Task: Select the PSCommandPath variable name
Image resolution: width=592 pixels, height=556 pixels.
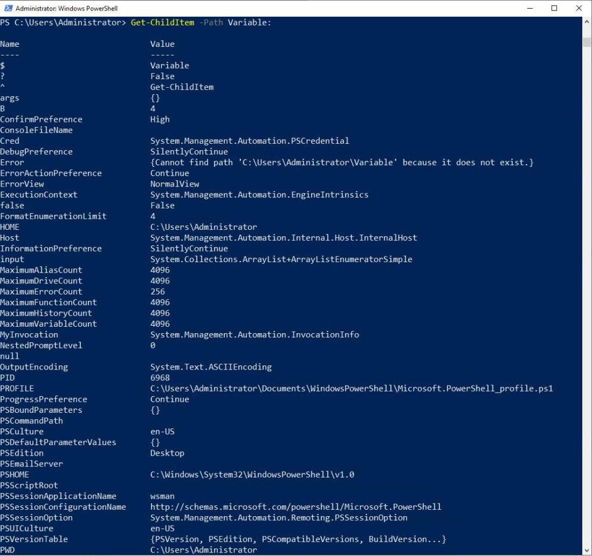Action: pyautogui.click(x=32, y=421)
